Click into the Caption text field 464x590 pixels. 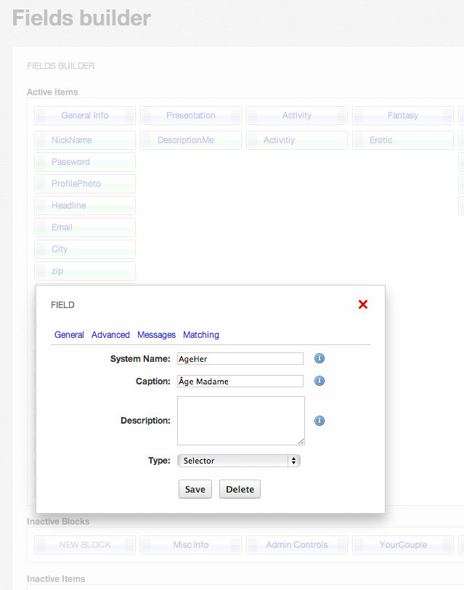[x=240, y=381]
